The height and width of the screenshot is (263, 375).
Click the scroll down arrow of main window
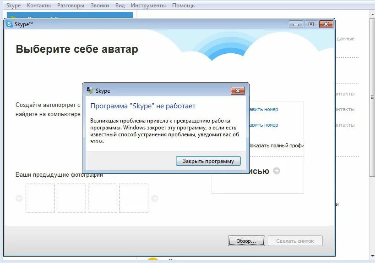[372, 256]
